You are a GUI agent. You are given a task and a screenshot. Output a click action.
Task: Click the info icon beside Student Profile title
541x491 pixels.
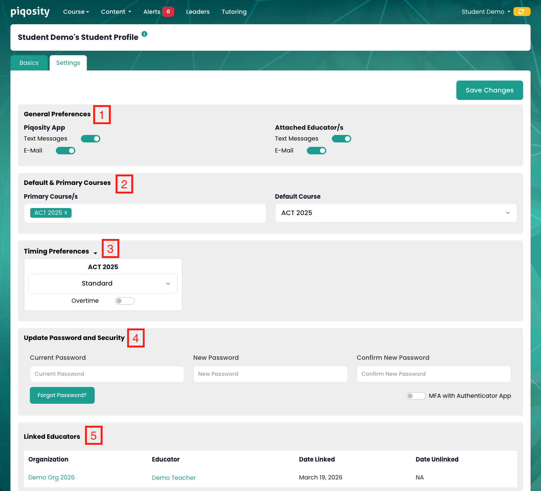[x=145, y=34]
